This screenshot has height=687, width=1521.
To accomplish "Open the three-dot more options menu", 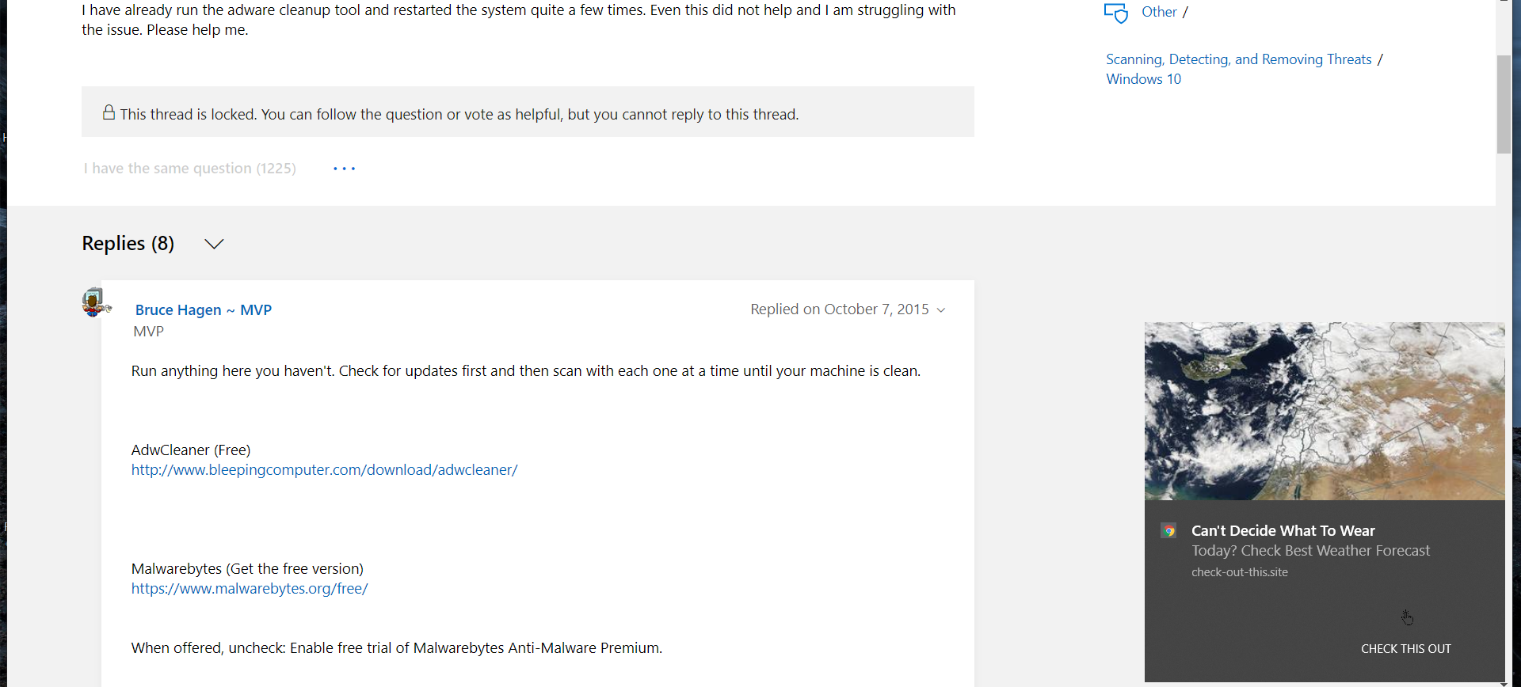I will [x=344, y=169].
